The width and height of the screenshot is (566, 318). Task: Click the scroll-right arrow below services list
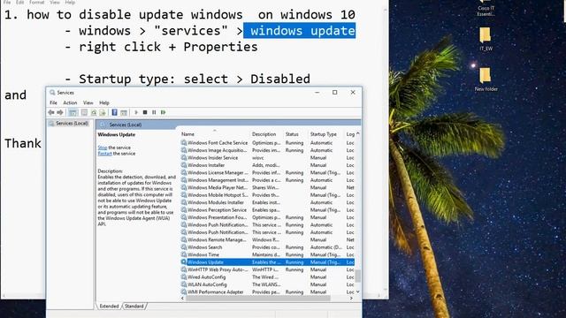point(351,299)
